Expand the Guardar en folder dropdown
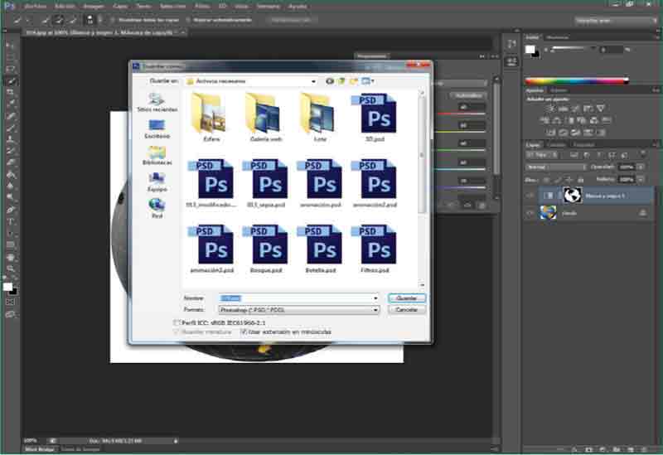 coord(312,81)
